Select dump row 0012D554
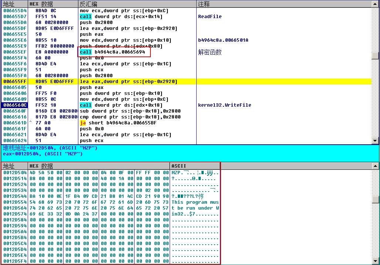Image resolution: width=380 pixels, height=265 pixels. [x=111, y=202]
